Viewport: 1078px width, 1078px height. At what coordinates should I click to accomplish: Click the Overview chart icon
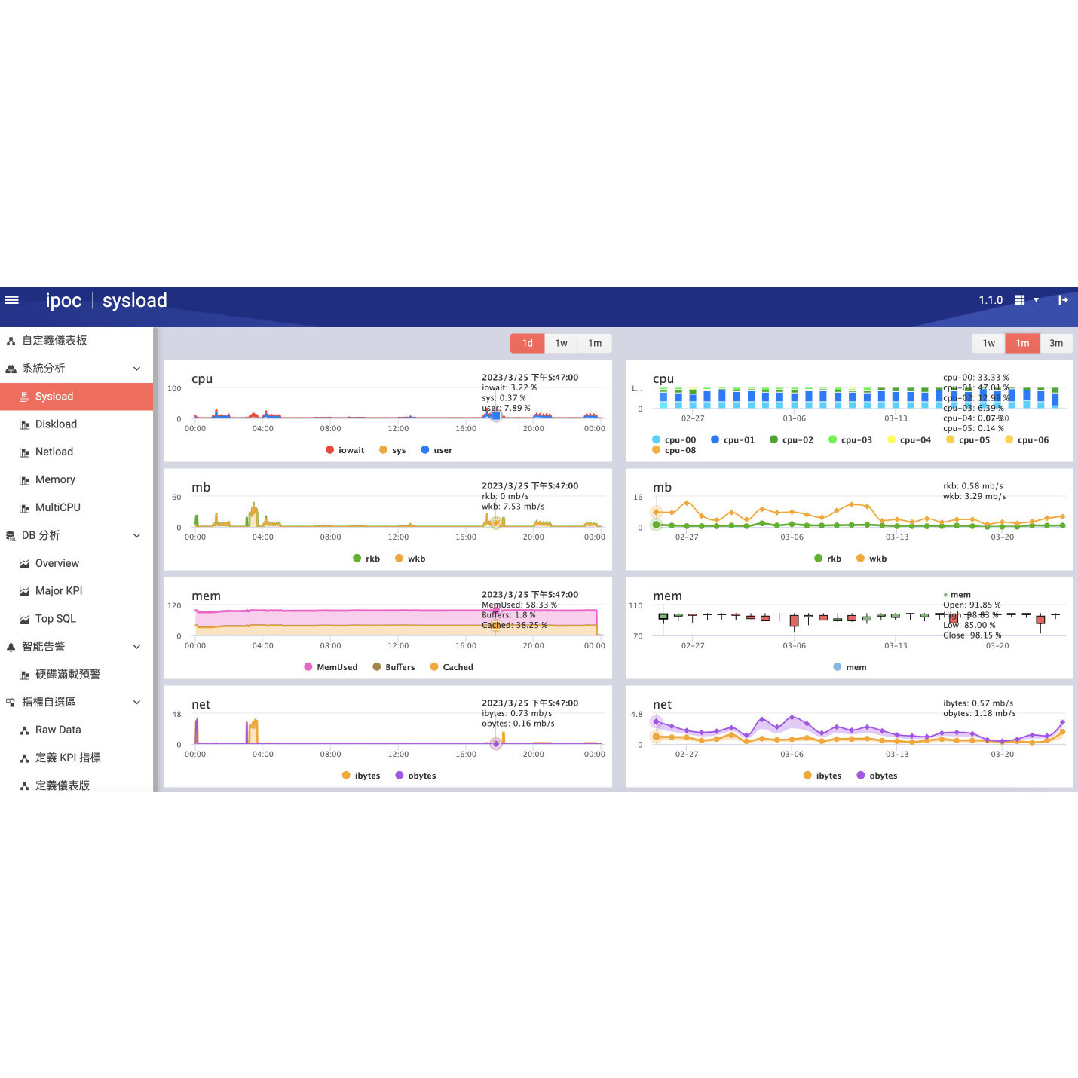coord(25,564)
